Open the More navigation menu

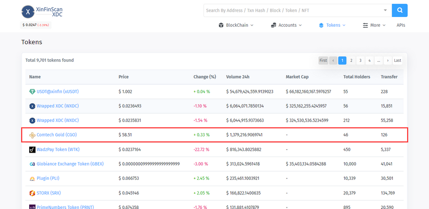point(374,25)
